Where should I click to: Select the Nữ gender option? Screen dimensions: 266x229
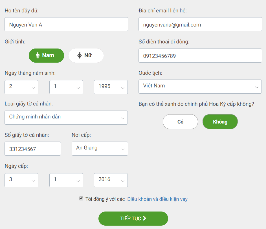pos(86,56)
